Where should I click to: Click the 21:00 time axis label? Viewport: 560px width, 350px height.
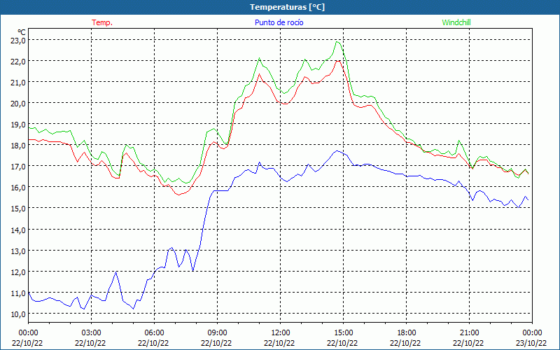[x=469, y=333]
